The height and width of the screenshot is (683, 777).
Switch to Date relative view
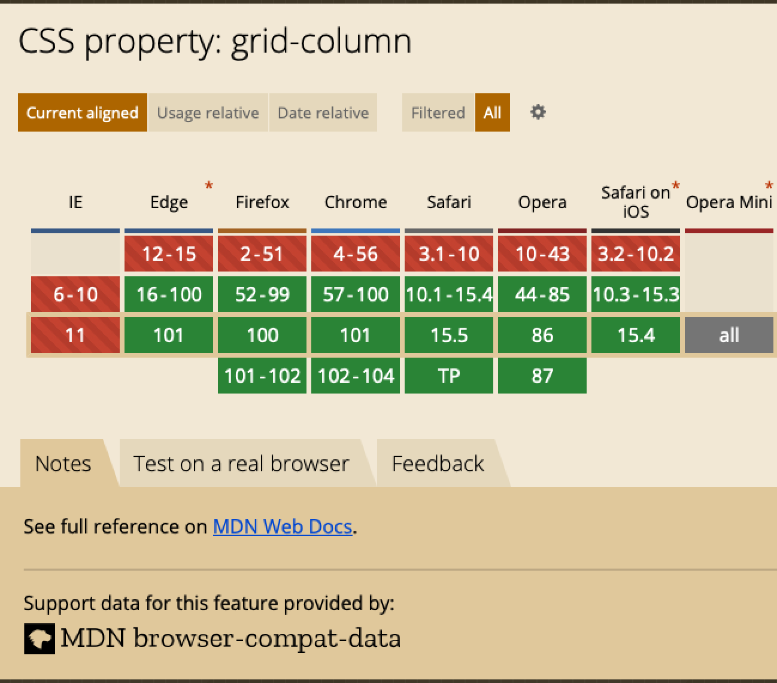coord(323,112)
